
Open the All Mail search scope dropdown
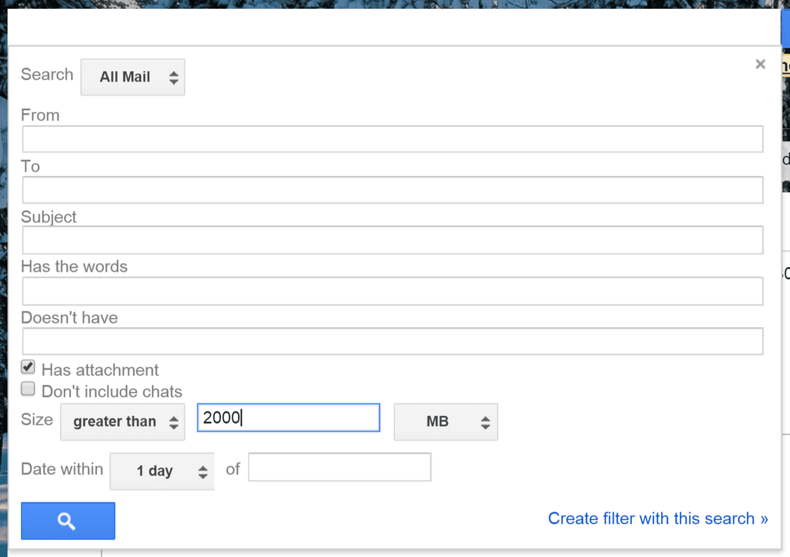(x=132, y=77)
